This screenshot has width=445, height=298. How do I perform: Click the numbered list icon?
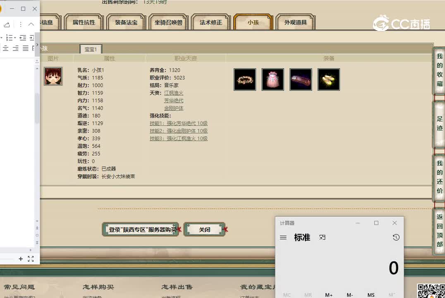click(10, 38)
